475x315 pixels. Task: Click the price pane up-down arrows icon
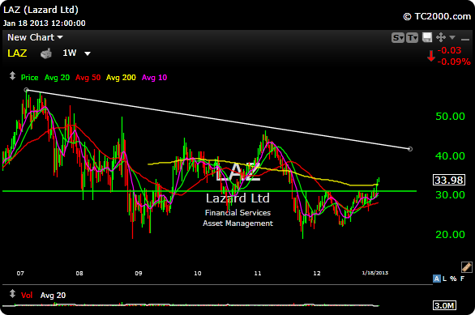click(12, 75)
